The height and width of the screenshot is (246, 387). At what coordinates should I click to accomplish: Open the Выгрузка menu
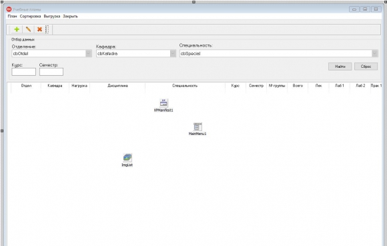point(52,16)
